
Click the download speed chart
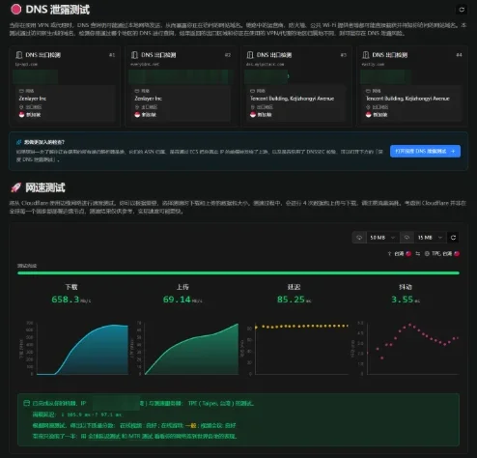point(82,349)
